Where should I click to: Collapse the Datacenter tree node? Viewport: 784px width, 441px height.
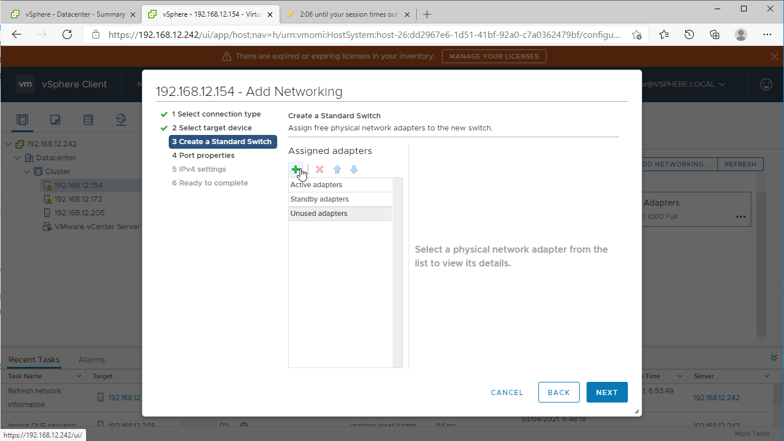point(18,158)
